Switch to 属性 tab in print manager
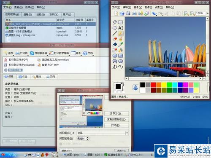This screenshot has height=158, width=211. pos(37,77)
